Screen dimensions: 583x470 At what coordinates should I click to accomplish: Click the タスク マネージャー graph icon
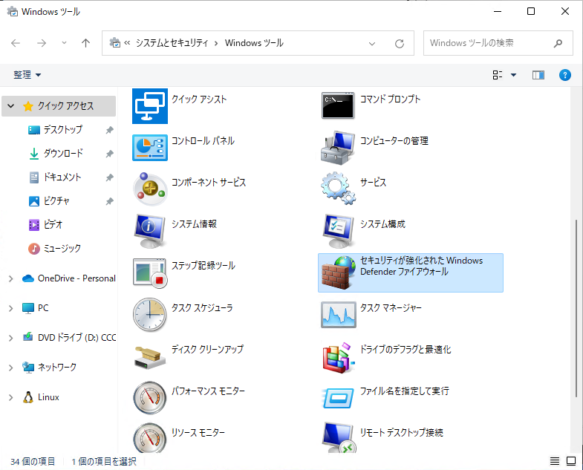pos(339,315)
